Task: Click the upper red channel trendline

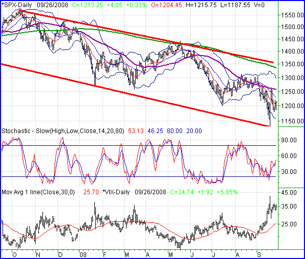Action: pyautogui.click(x=146, y=36)
